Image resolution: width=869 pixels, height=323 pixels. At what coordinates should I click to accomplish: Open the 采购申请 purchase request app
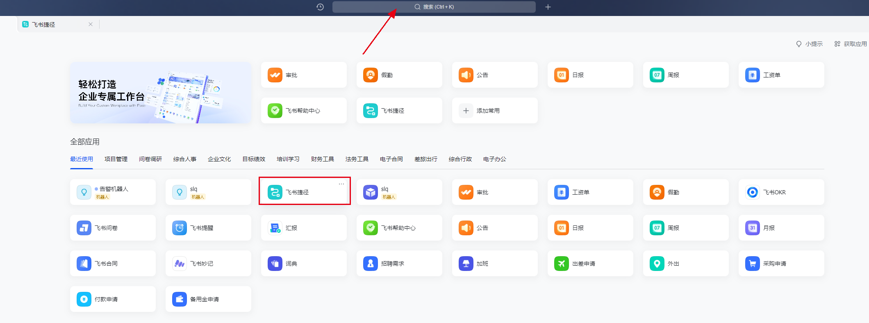(x=781, y=264)
